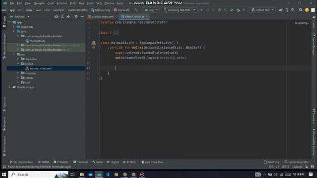The image size is (317, 178).
Task: Click the orange account avatar icon
Action: tap(307, 10)
